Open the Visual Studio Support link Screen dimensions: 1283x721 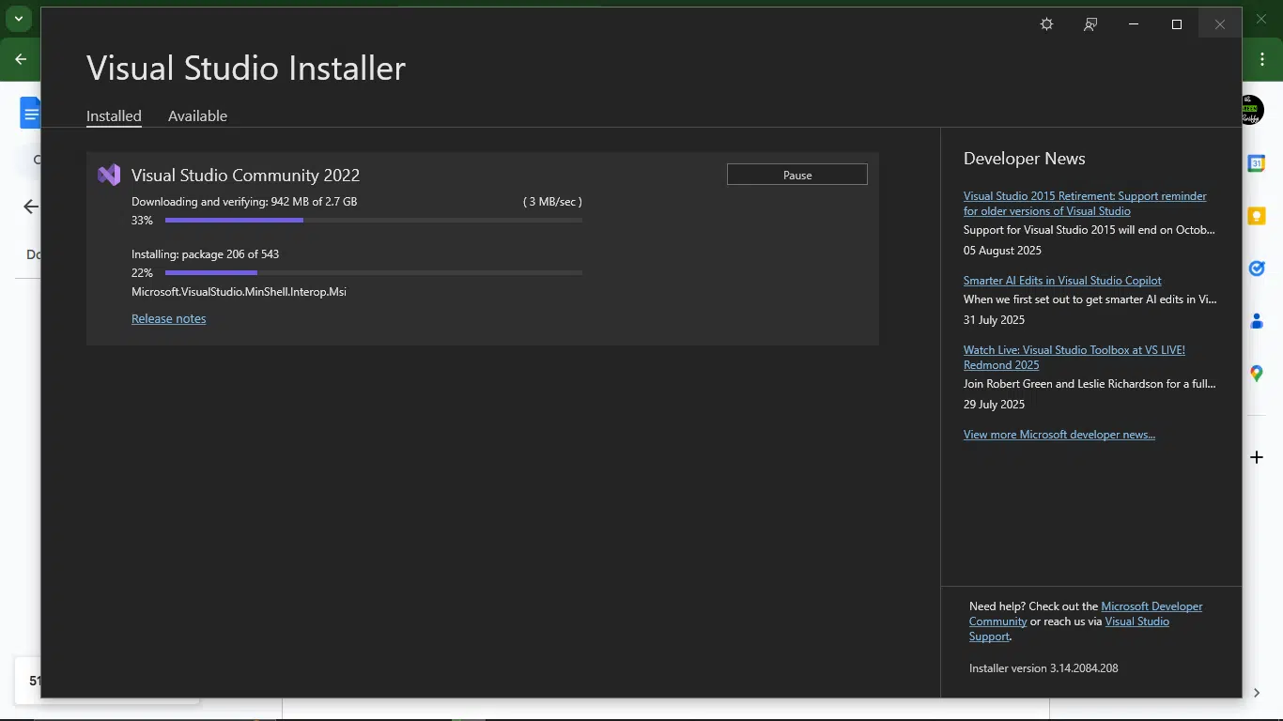(x=1136, y=621)
